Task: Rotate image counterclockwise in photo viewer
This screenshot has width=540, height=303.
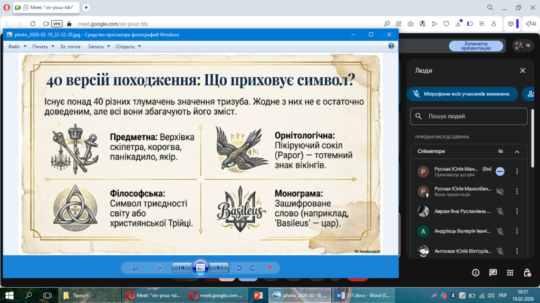Action: coord(239,268)
